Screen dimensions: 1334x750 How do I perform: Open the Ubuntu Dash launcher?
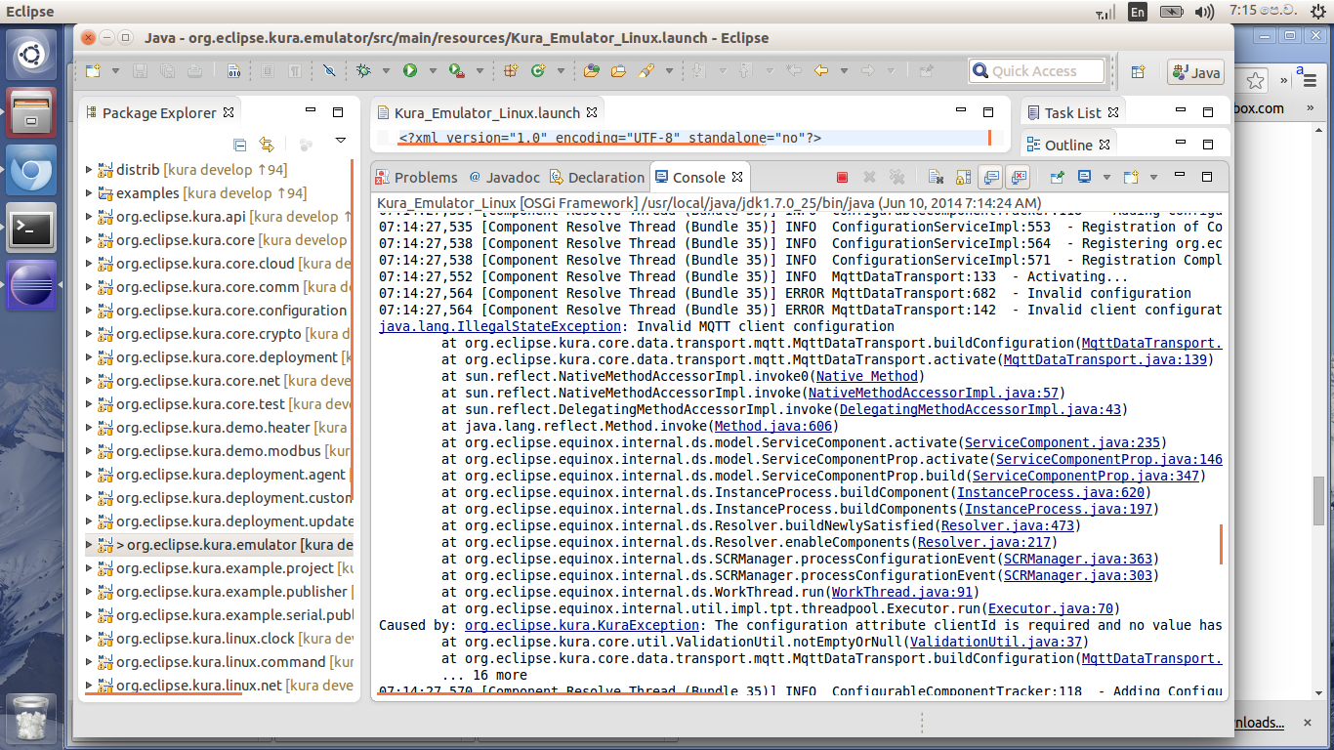coord(32,56)
